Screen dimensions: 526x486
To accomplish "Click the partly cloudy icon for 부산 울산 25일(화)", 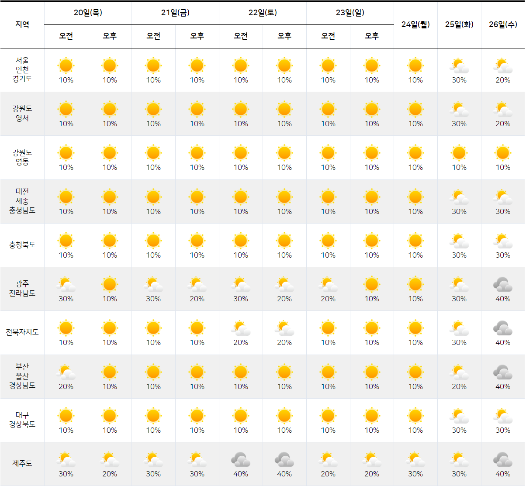I will [x=459, y=372].
